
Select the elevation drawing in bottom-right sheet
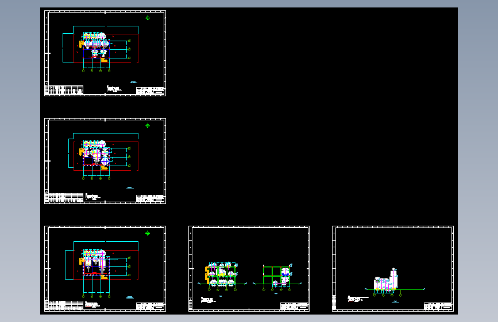tap(395, 282)
